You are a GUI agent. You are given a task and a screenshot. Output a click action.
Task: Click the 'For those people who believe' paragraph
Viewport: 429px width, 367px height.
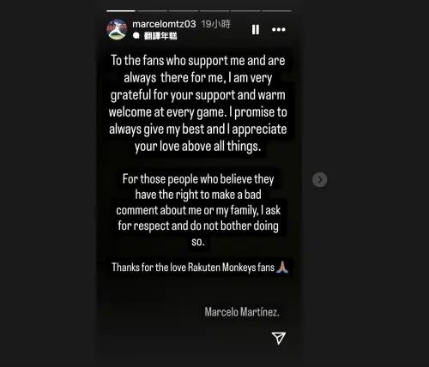click(198, 210)
